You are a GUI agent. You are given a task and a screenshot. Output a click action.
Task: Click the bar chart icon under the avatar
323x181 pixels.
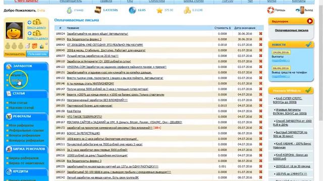click(42, 46)
